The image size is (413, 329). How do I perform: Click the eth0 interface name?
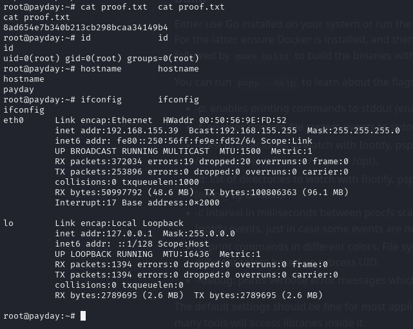click(x=14, y=120)
